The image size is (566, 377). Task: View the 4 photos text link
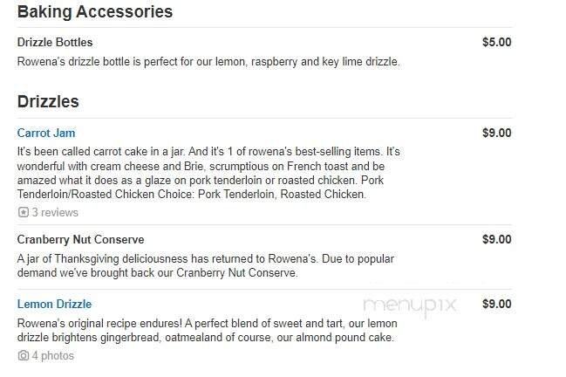pyautogui.click(x=53, y=356)
